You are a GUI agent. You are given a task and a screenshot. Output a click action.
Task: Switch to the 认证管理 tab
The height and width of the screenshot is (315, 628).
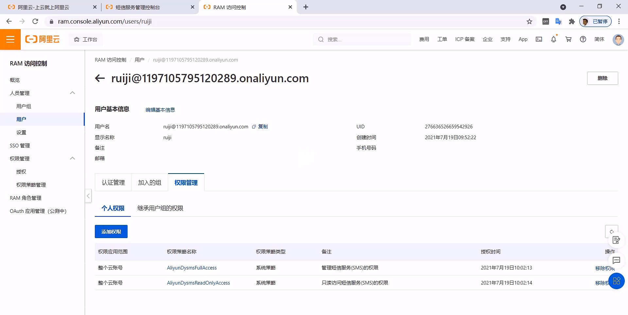113,183
